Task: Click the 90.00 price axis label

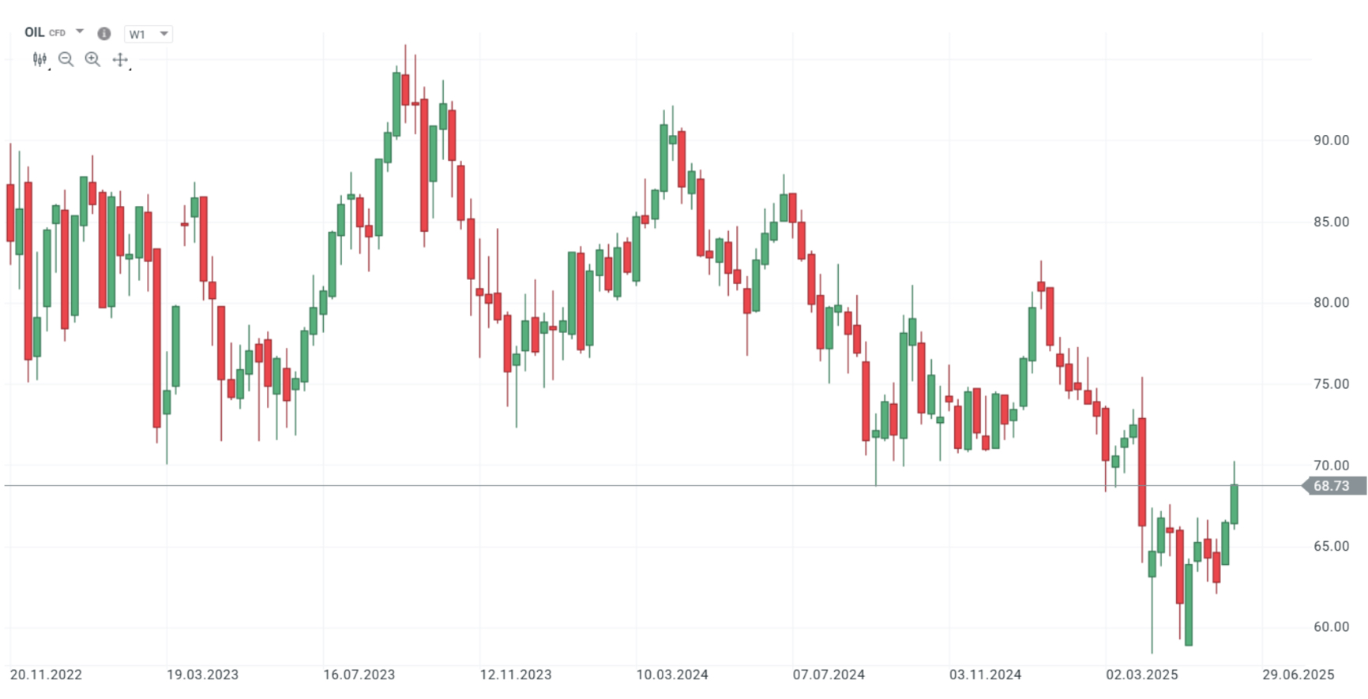Action: pos(1331,140)
